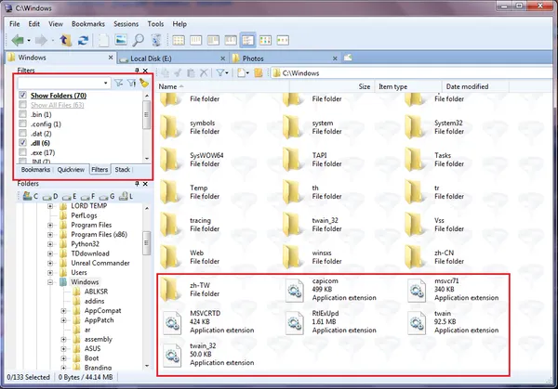Pin the Filters panel
The height and width of the screenshot is (389, 558).
coord(137,71)
